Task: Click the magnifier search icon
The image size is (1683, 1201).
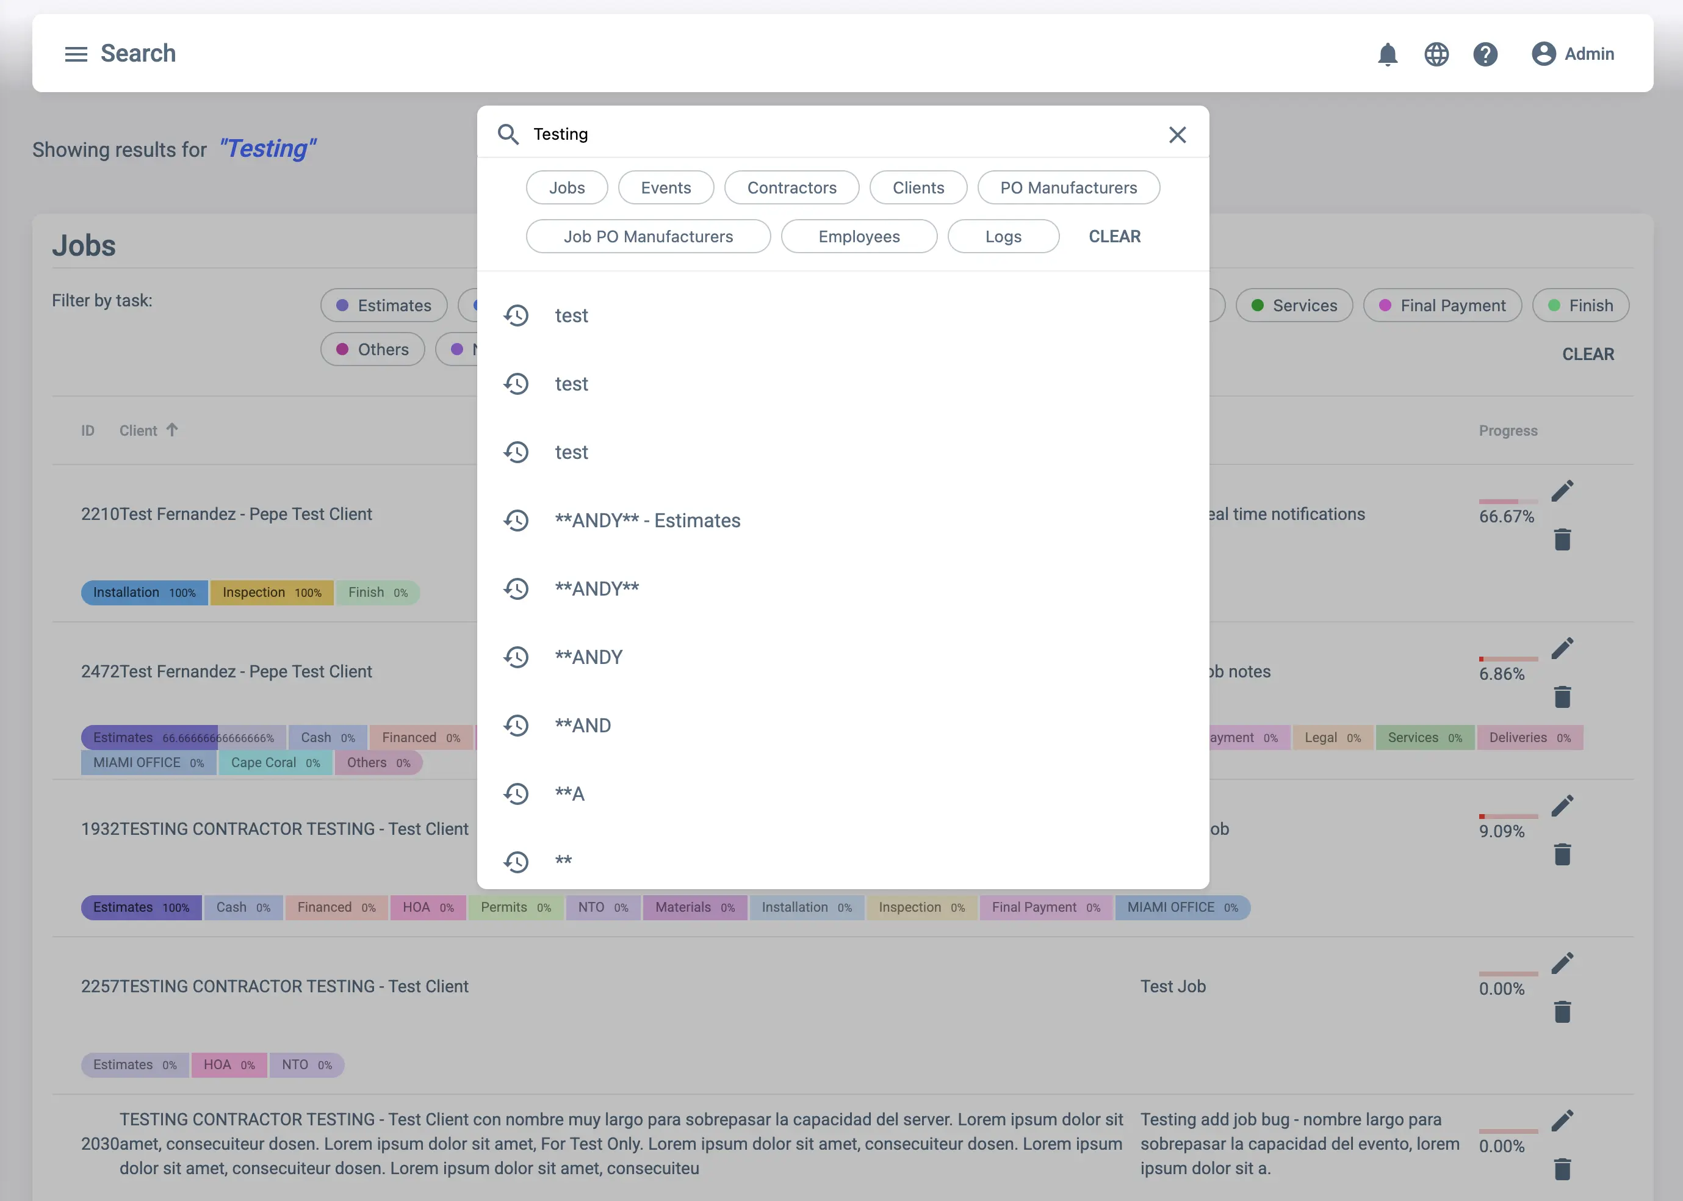Action: tap(508, 134)
